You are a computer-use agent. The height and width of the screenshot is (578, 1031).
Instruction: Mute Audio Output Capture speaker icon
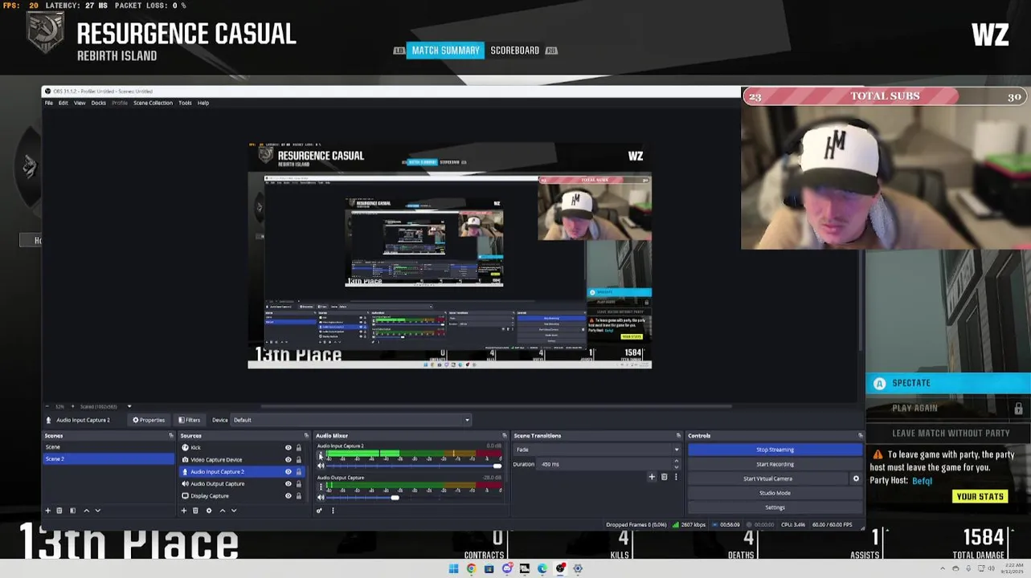tap(321, 498)
